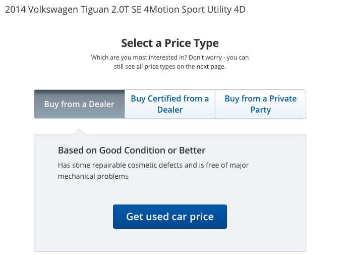Screen dimensions: 349x255
Task: Switch to Buy Certified from a Dealer
Action: tap(170, 104)
